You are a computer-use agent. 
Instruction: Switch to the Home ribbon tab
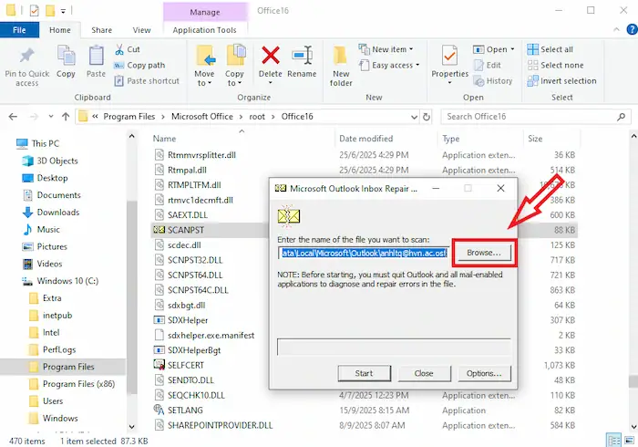pos(60,30)
